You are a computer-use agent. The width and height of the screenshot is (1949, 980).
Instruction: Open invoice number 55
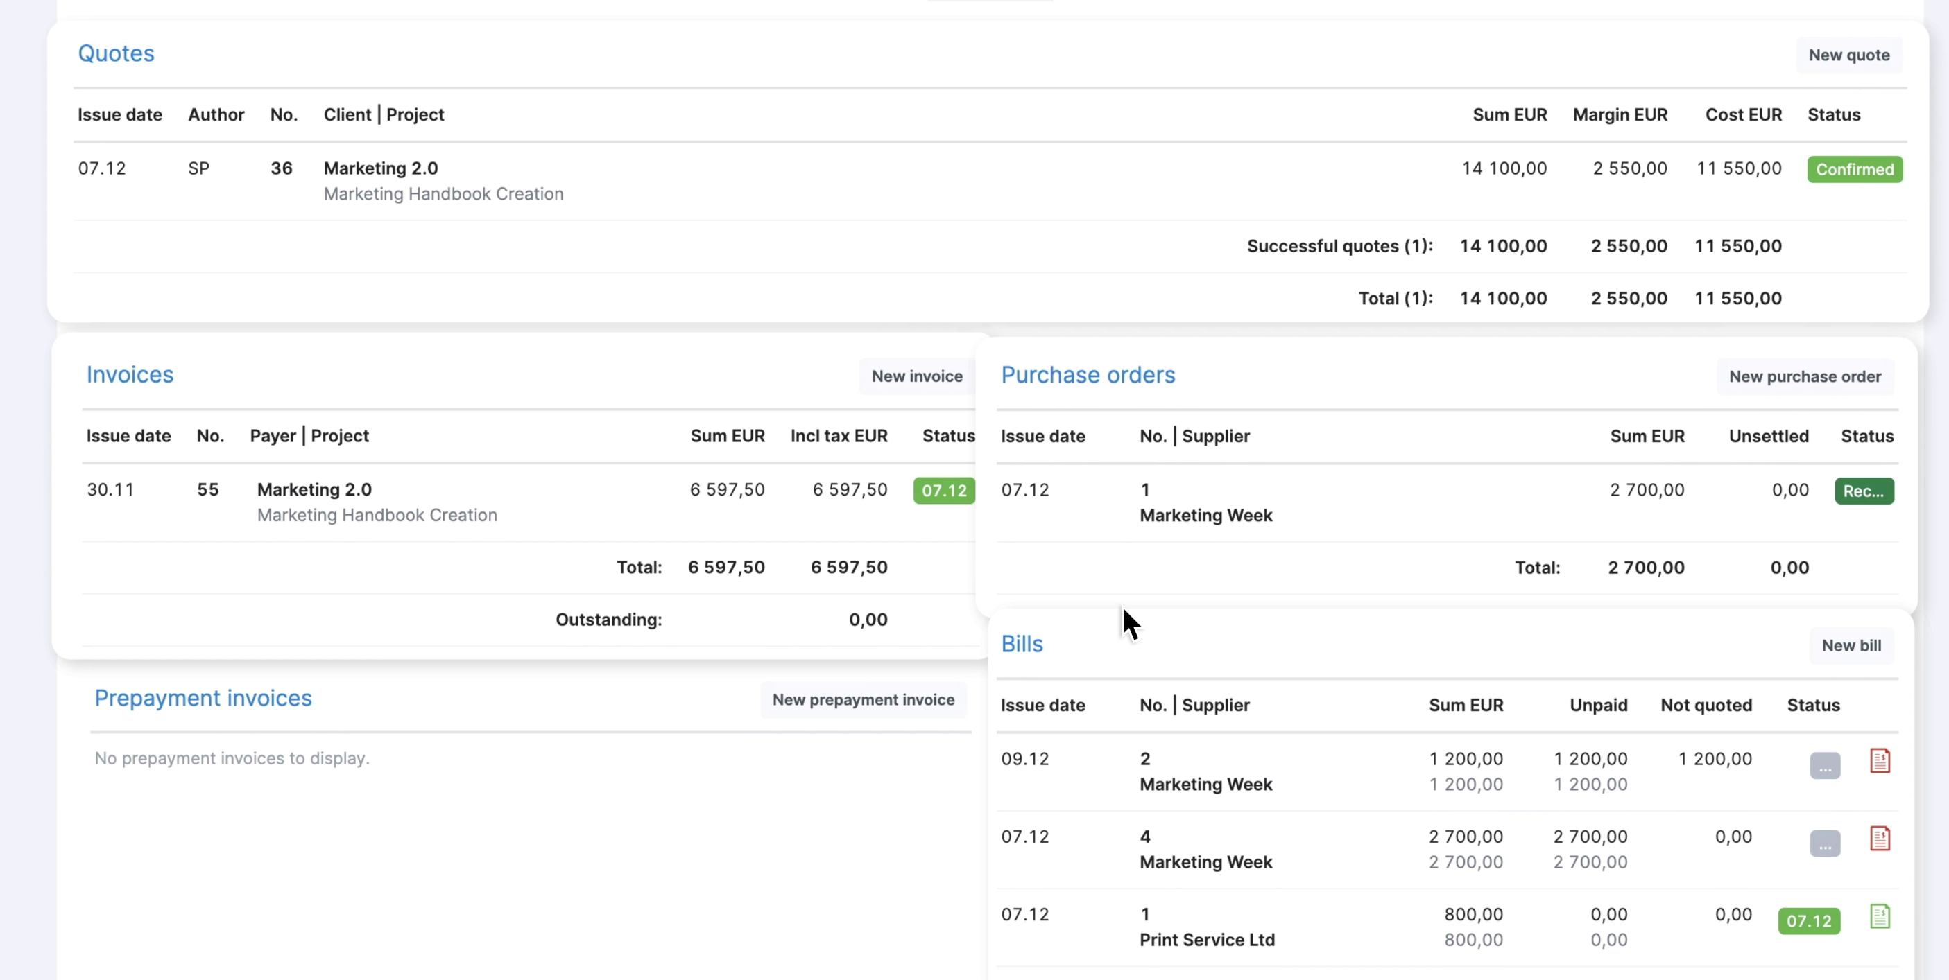coord(208,490)
